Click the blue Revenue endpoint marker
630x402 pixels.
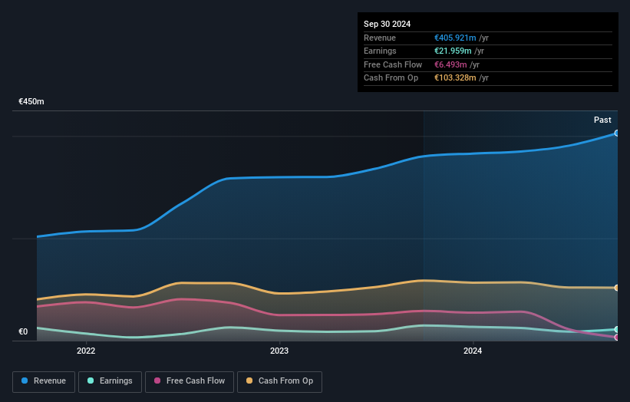(x=617, y=133)
